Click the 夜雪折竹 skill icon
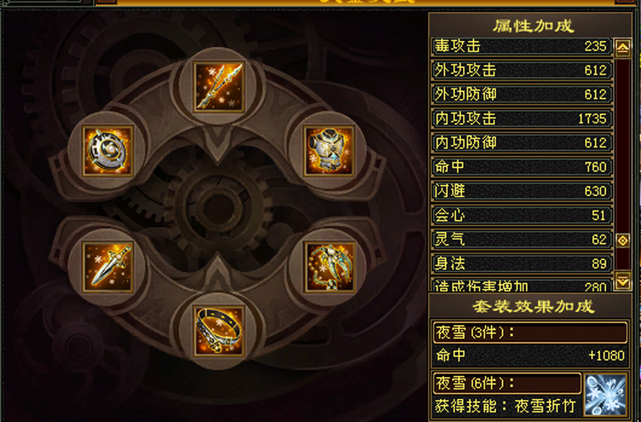The width and height of the screenshot is (641, 422). [605, 395]
